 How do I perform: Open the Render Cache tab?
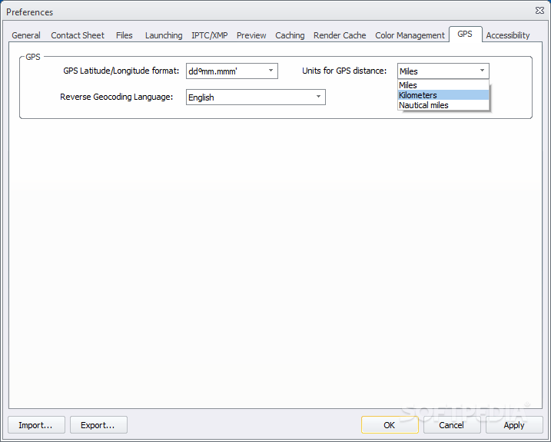[x=340, y=35]
